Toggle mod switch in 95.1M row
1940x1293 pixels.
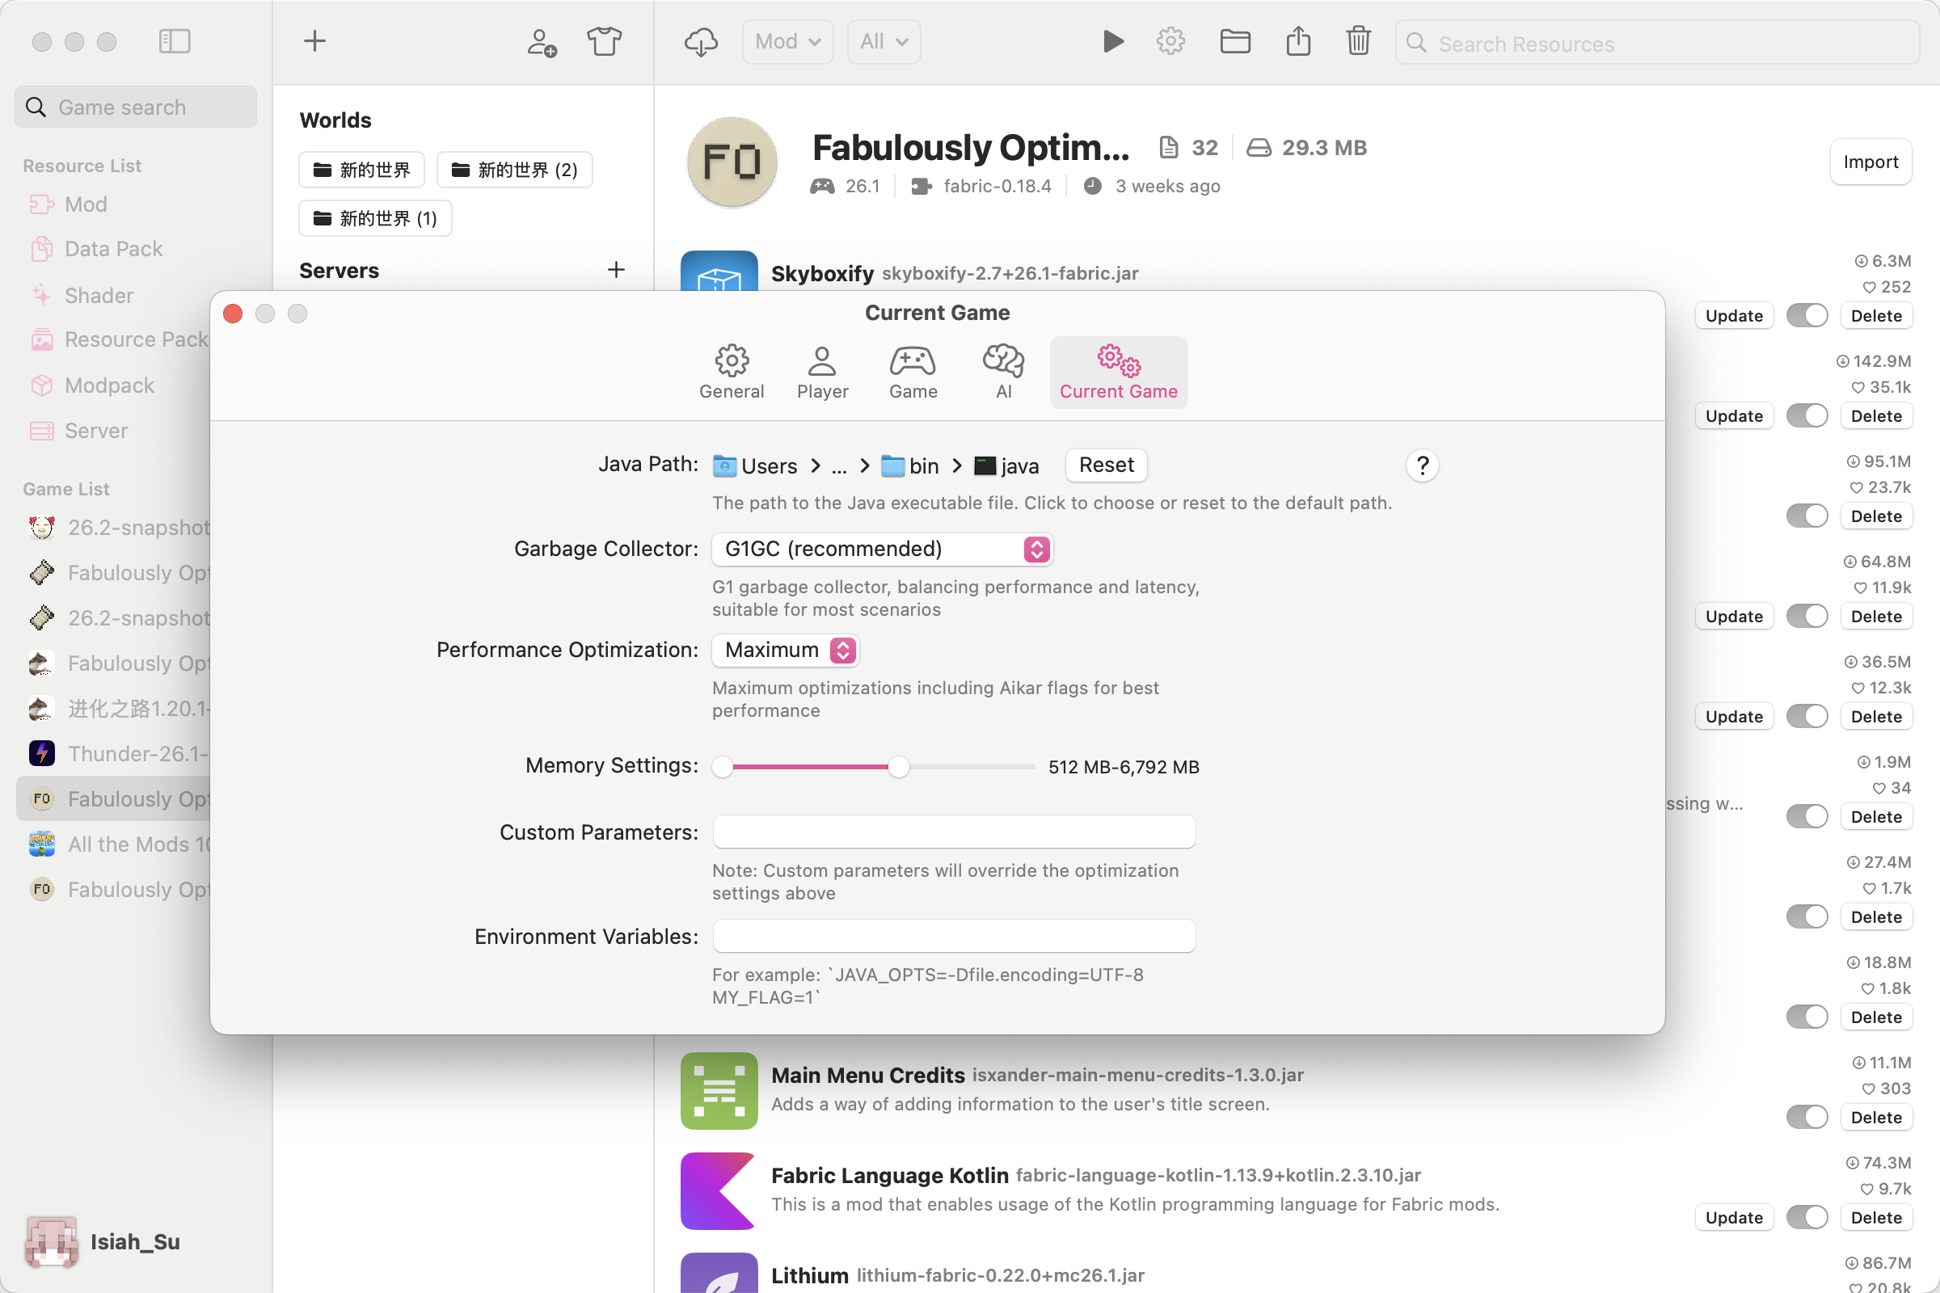click(1807, 516)
